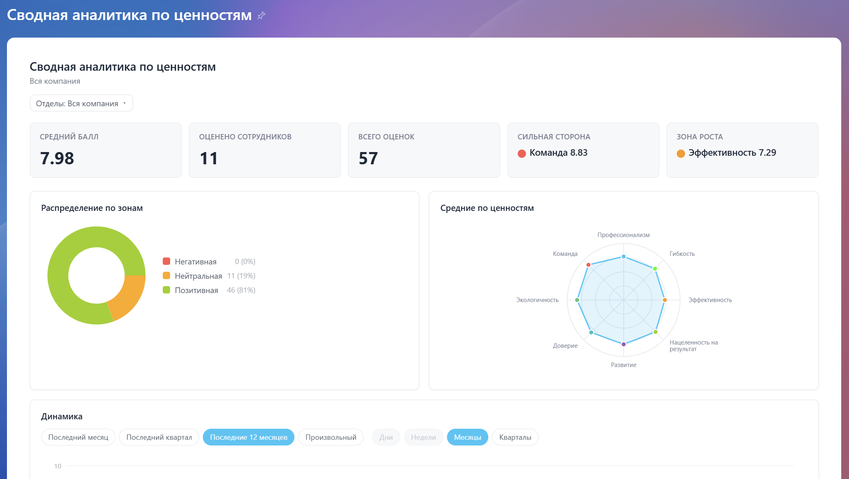Open the Средний балл 7.98 card
The width and height of the screenshot is (849, 479).
tap(106, 150)
